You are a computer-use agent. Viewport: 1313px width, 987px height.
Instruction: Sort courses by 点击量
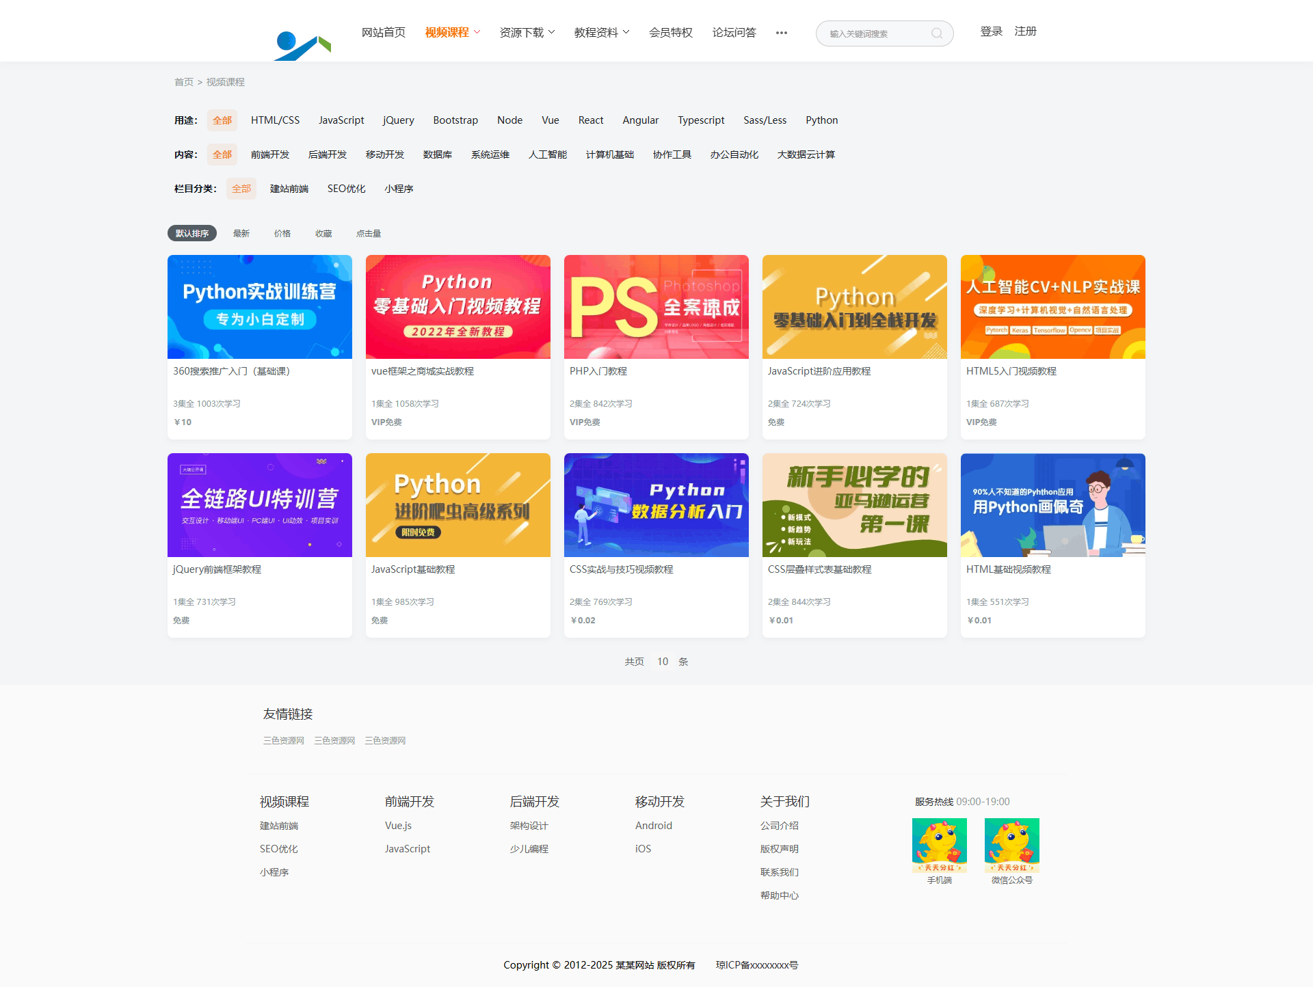[x=368, y=233]
